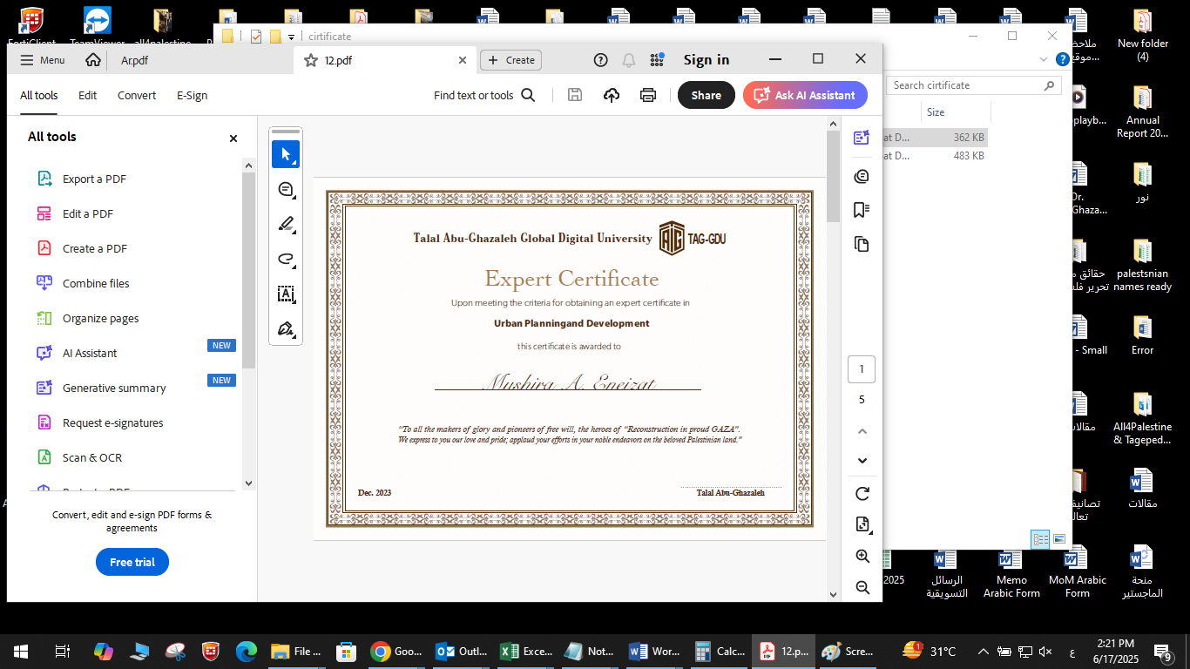Open the bookmarks panel icon
Viewport: 1190px width, 669px height.
click(862, 210)
